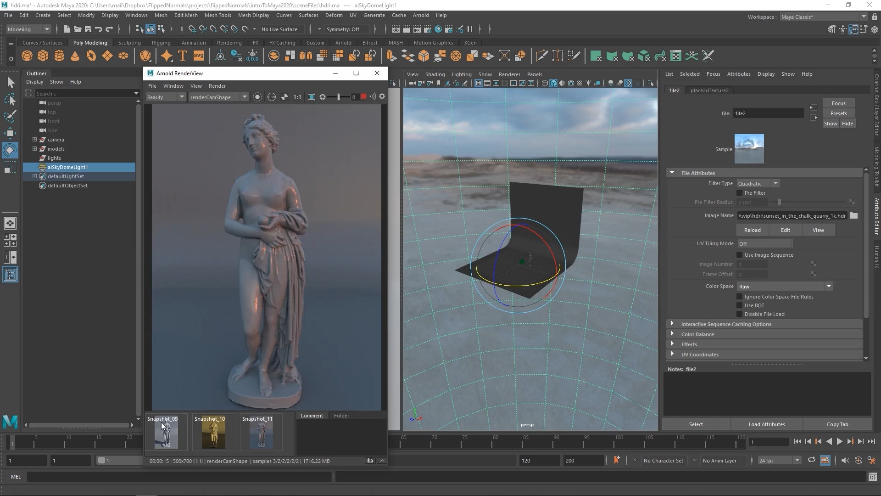Browse folder icon next to Image Name
Viewport: 881px width, 496px height.
[854, 216]
